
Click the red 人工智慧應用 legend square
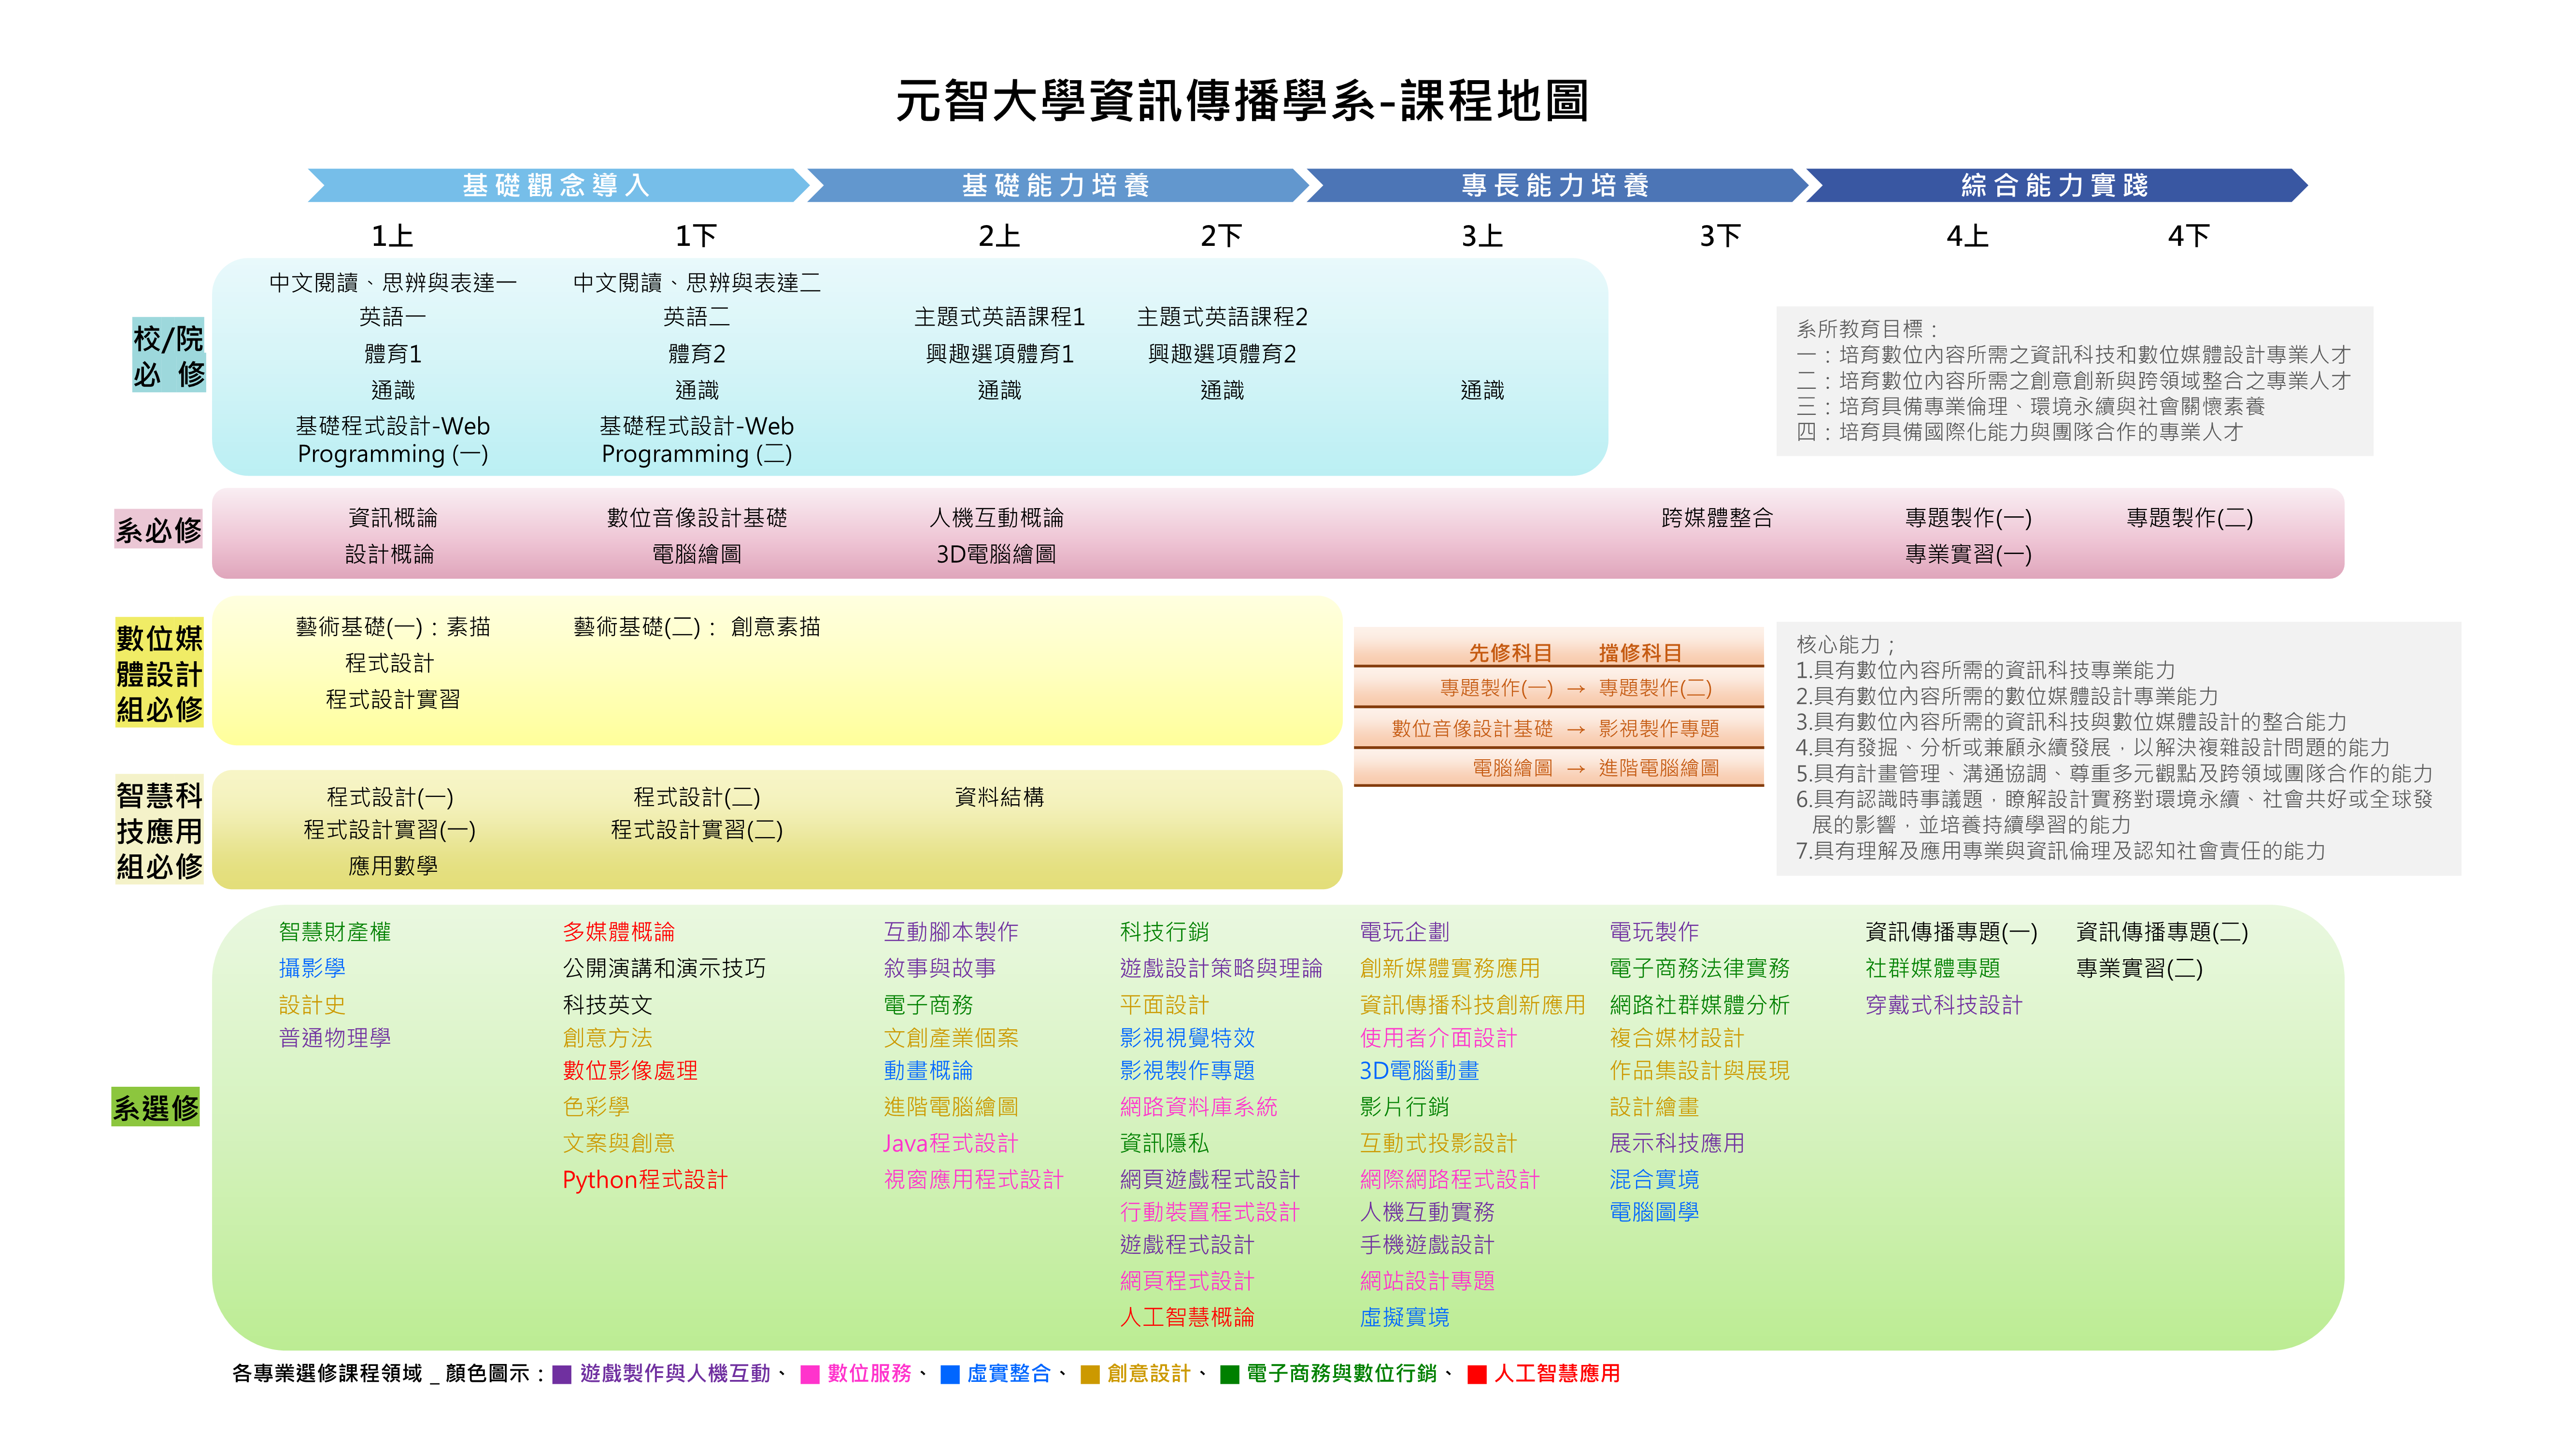[x=1477, y=1374]
